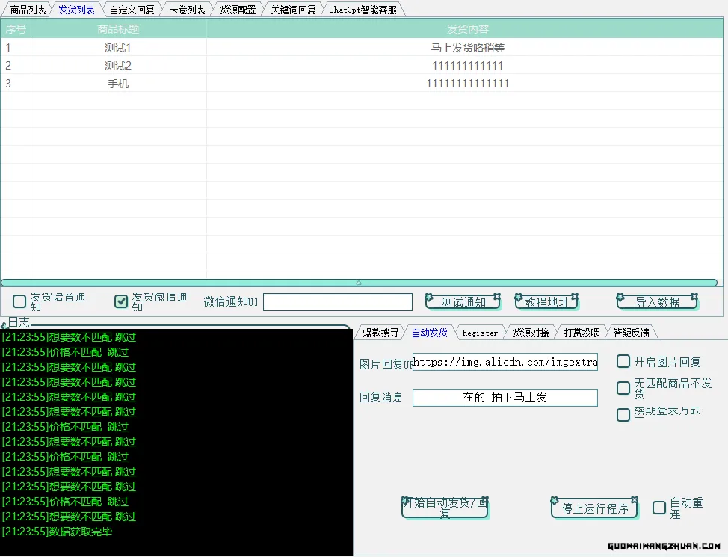Click the horizontal splitter handle below table
This screenshot has height=557, width=728.
click(x=359, y=283)
